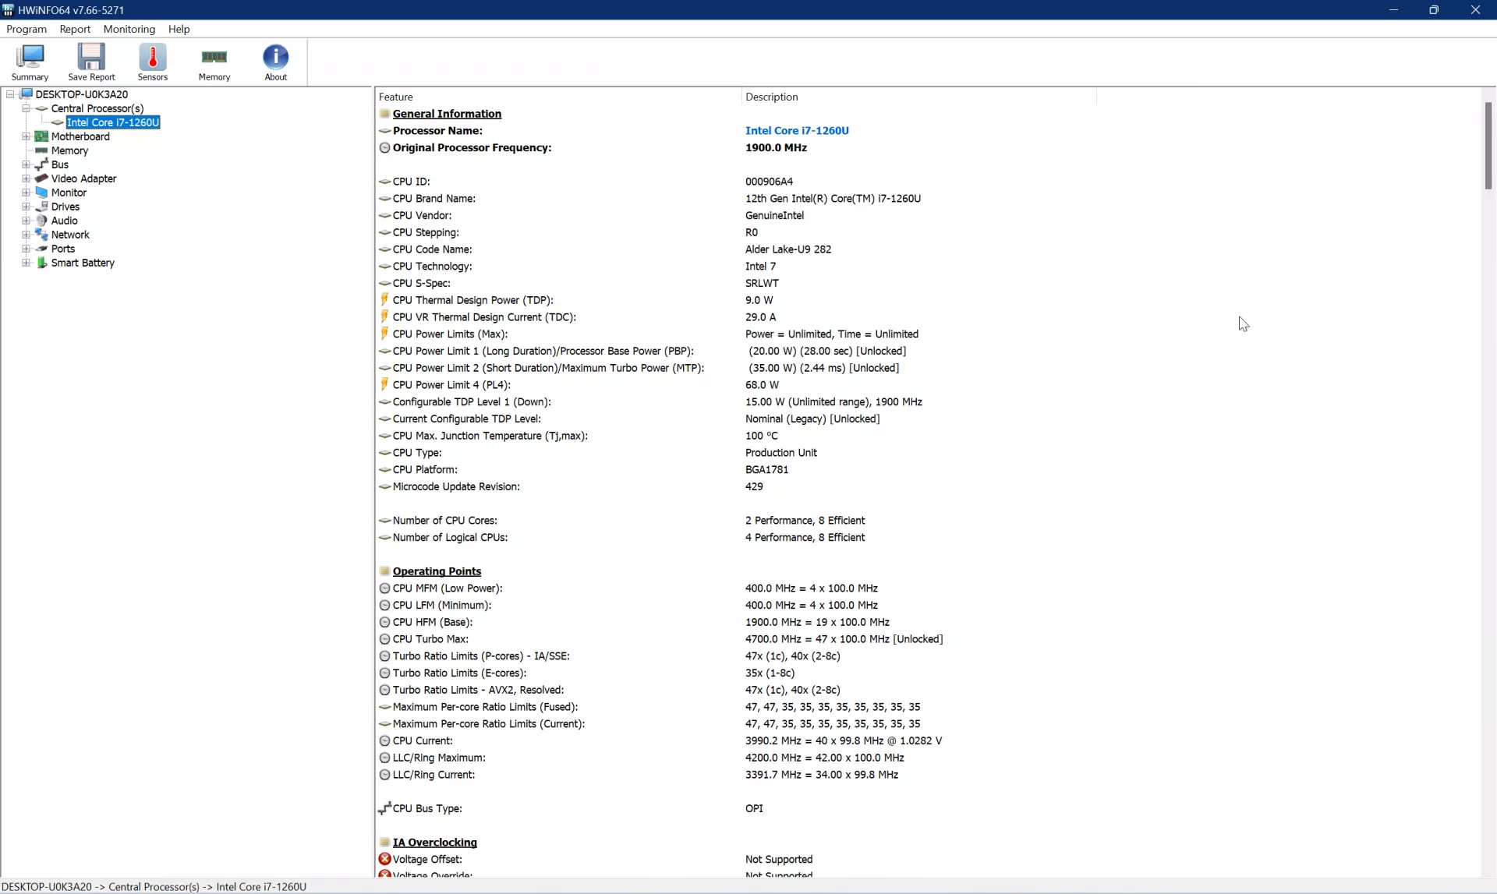
Task: Click the Drives icon in tree
Action: pyautogui.click(x=42, y=207)
